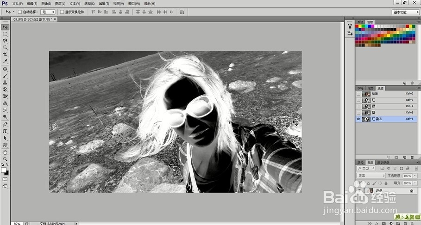Open the 图像(I) menu
The image size is (421, 225).
(x=46, y=4)
